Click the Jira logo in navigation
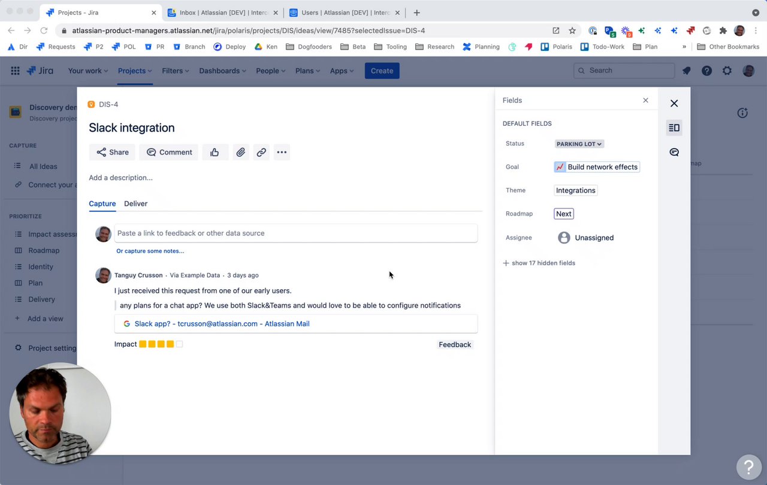 (x=40, y=71)
